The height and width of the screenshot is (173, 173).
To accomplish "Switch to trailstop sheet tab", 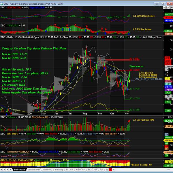I will 59,170.
